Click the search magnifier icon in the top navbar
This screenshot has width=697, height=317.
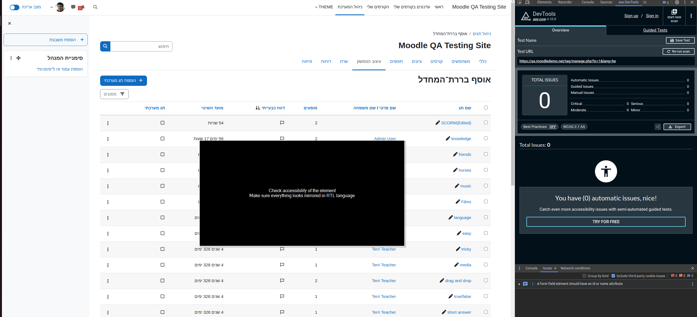tap(95, 7)
